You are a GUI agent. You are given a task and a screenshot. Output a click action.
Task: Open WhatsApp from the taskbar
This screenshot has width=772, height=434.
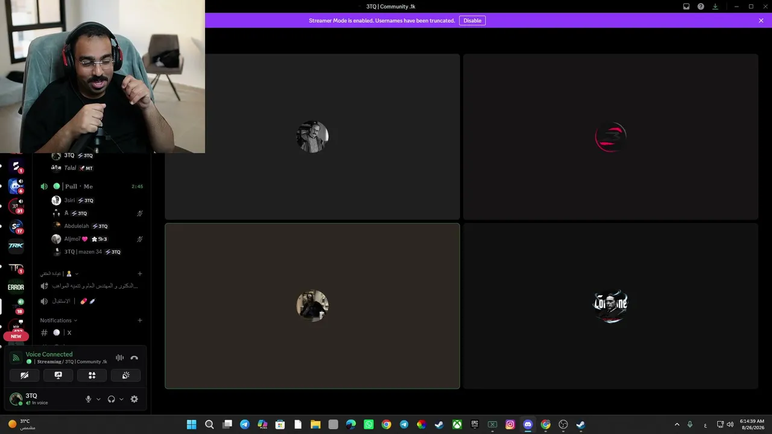point(369,424)
